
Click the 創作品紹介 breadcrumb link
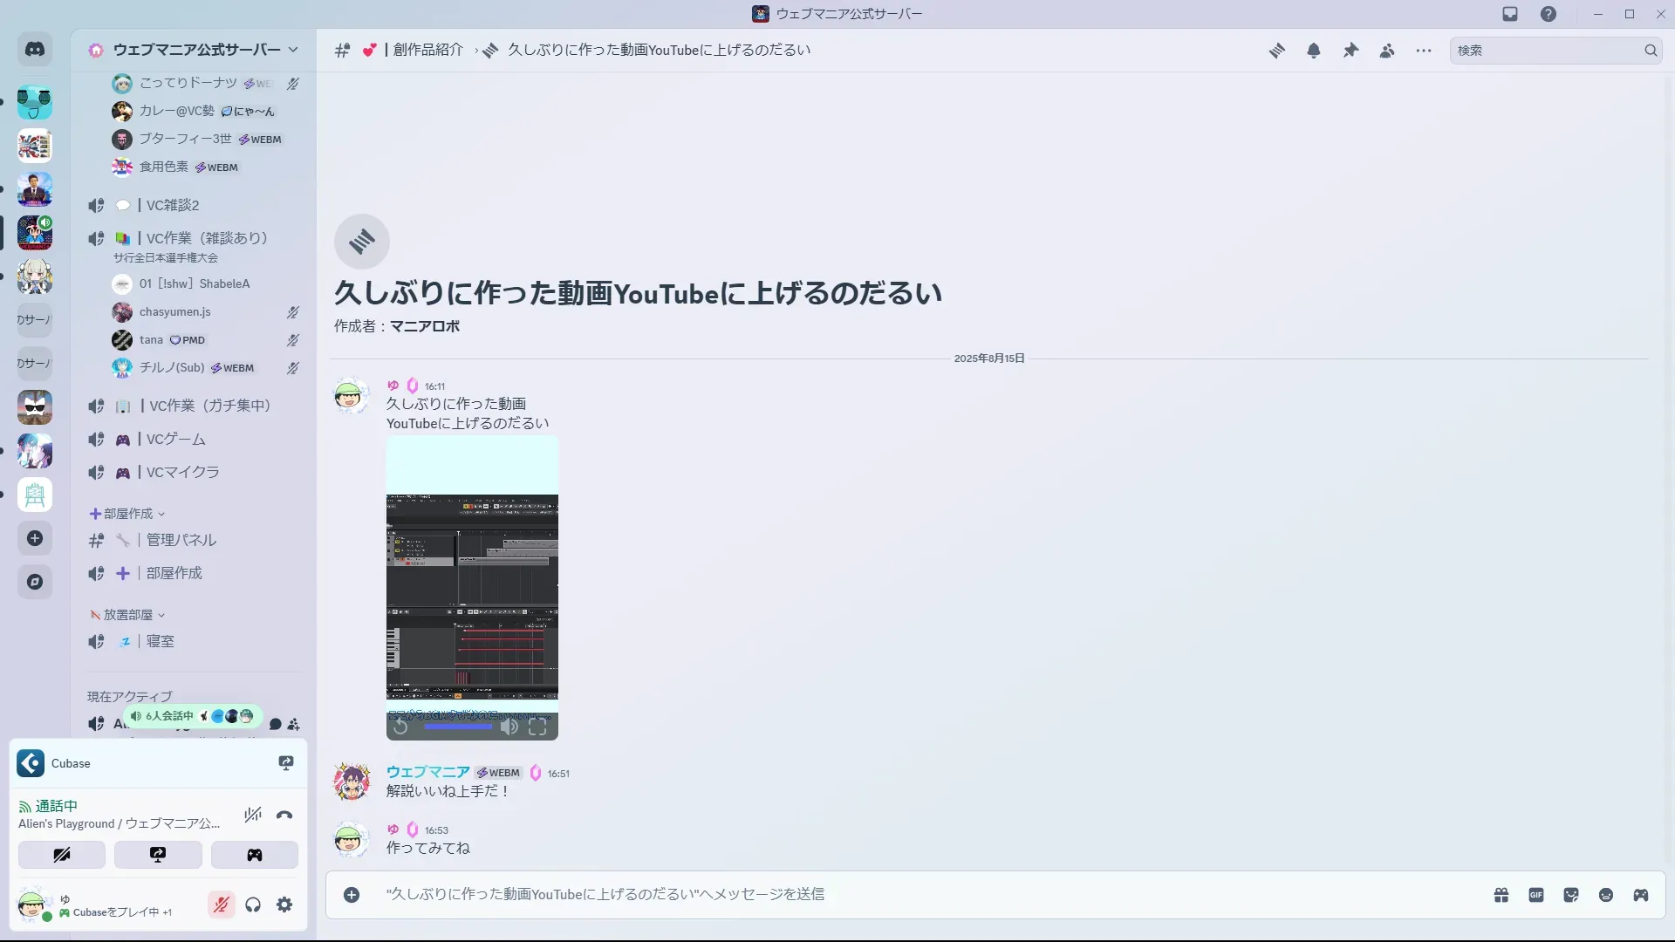point(427,50)
